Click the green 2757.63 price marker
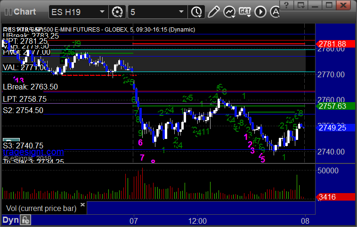Viewport: 357px width, 227px height. click(x=335, y=106)
